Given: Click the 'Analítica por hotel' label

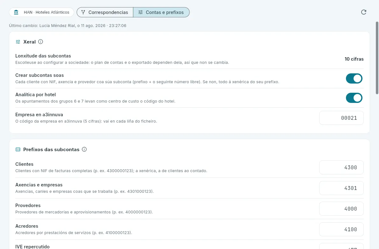Looking at the screenshot, I should tap(36, 95).
